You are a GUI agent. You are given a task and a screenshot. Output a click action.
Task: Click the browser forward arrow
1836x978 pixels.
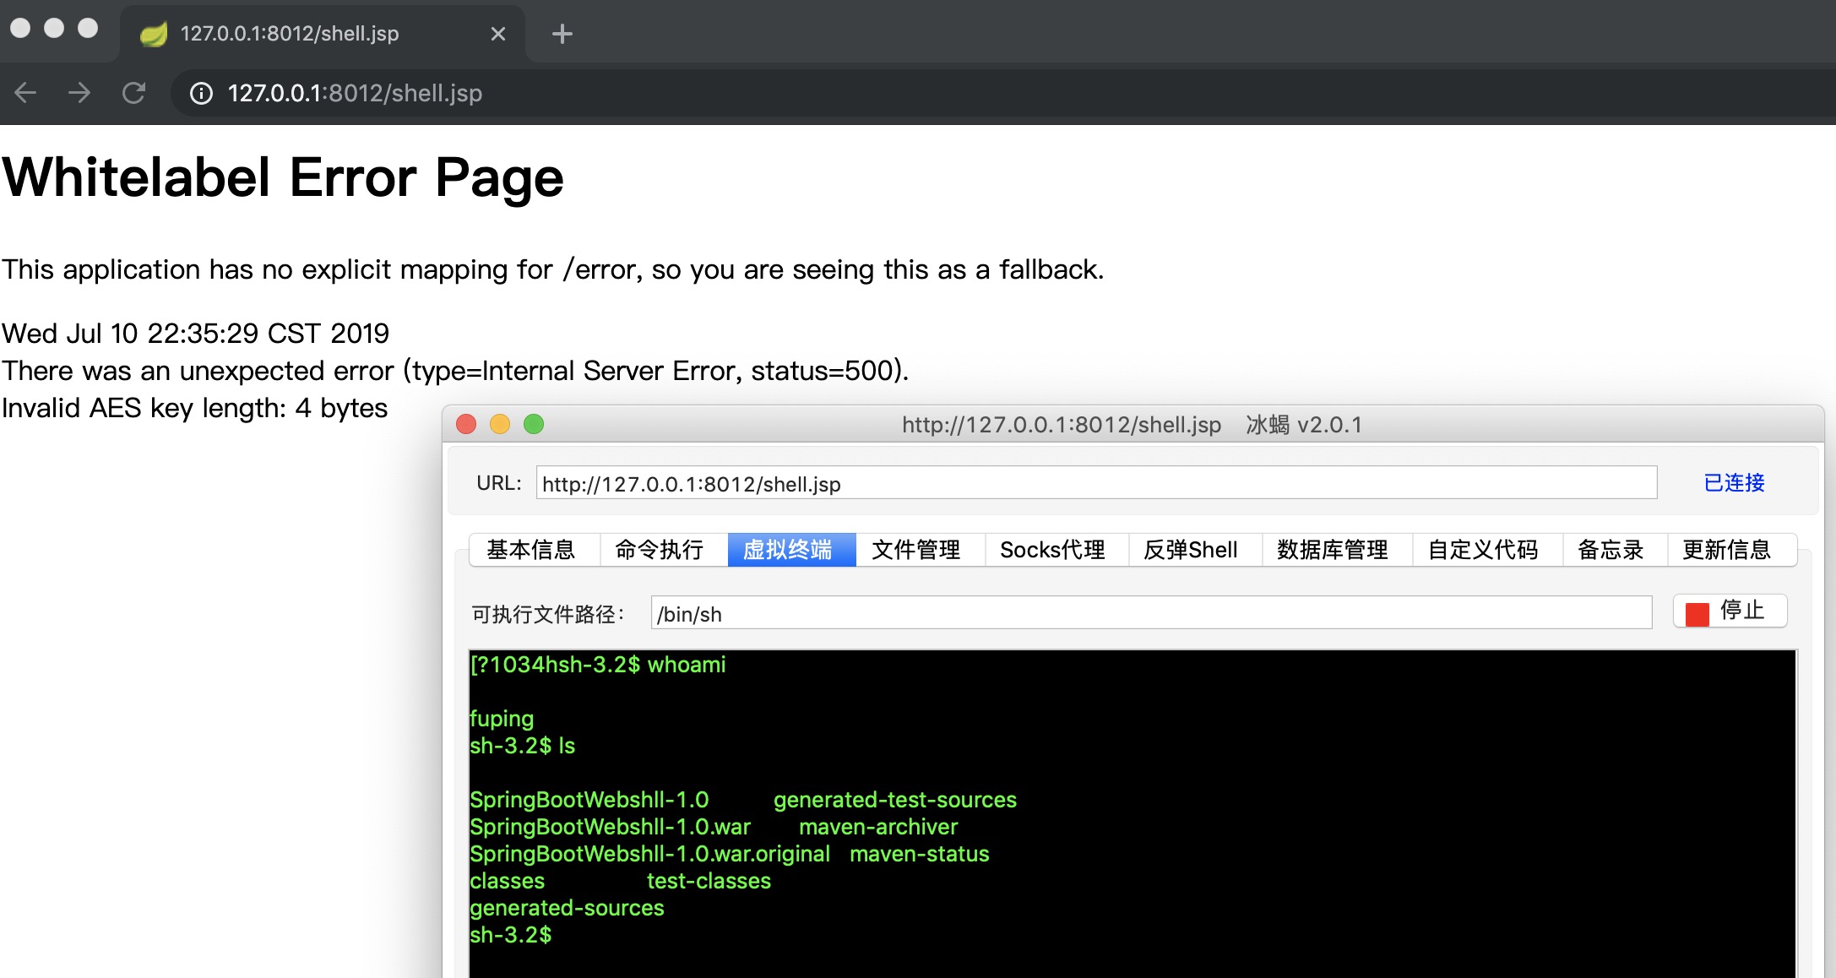(x=79, y=93)
